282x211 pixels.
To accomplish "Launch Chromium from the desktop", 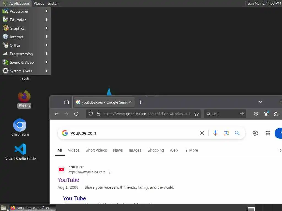I will (20, 127).
